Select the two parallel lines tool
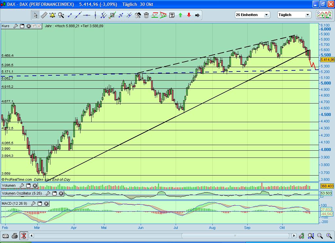 pyautogui.click(x=129, y=15)
